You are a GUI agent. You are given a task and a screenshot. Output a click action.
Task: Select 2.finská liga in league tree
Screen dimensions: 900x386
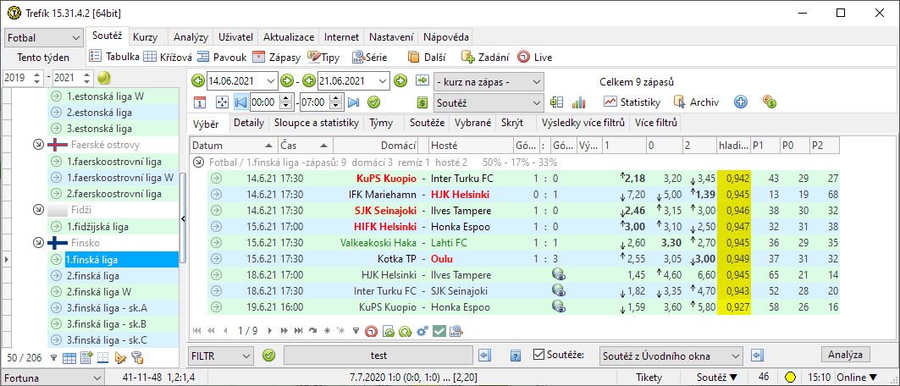97,275
